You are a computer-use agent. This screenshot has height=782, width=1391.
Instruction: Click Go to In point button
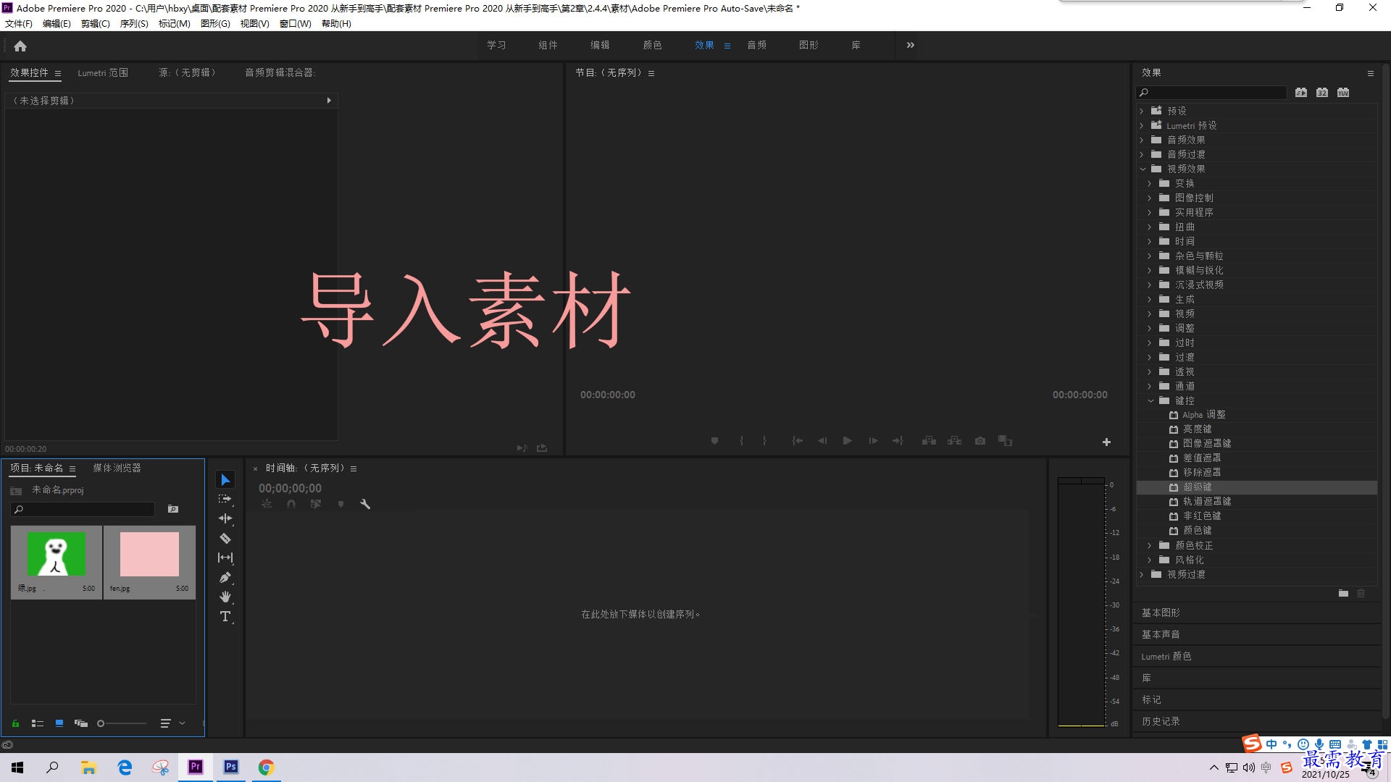tap(797, 441)
